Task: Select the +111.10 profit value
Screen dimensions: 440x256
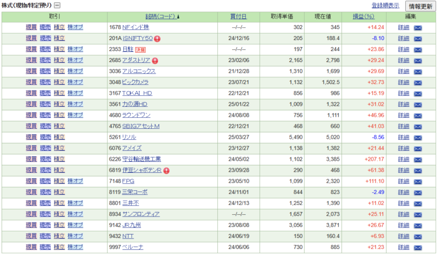Action: [375, 181]
